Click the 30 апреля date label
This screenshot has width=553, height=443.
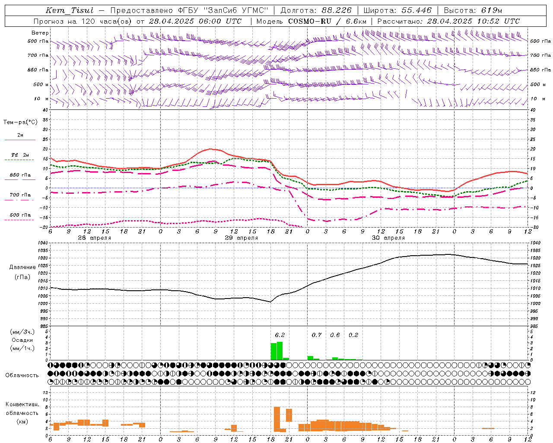point(388,238)
